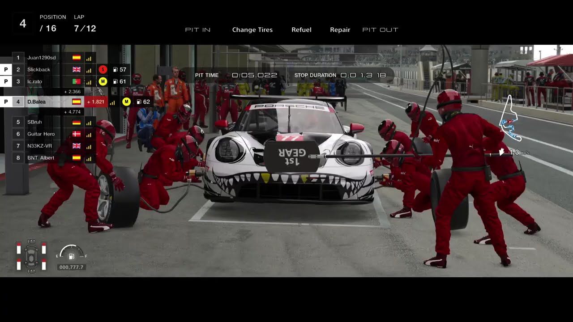The height and width of the screenshot is (322, 573).
Task: Click the Germany flag next to SBruh
Action: tap(77, 123)
